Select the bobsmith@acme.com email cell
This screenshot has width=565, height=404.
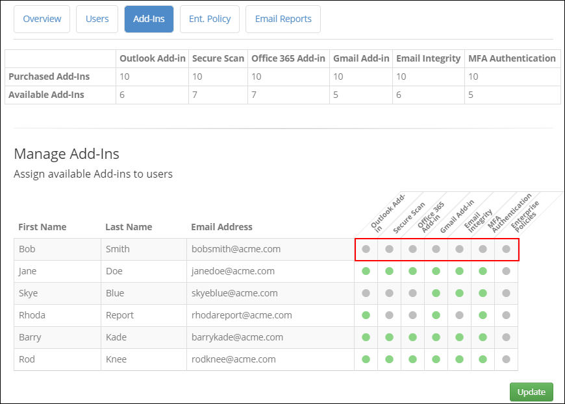pyautogui.click(x=270, y=249)
